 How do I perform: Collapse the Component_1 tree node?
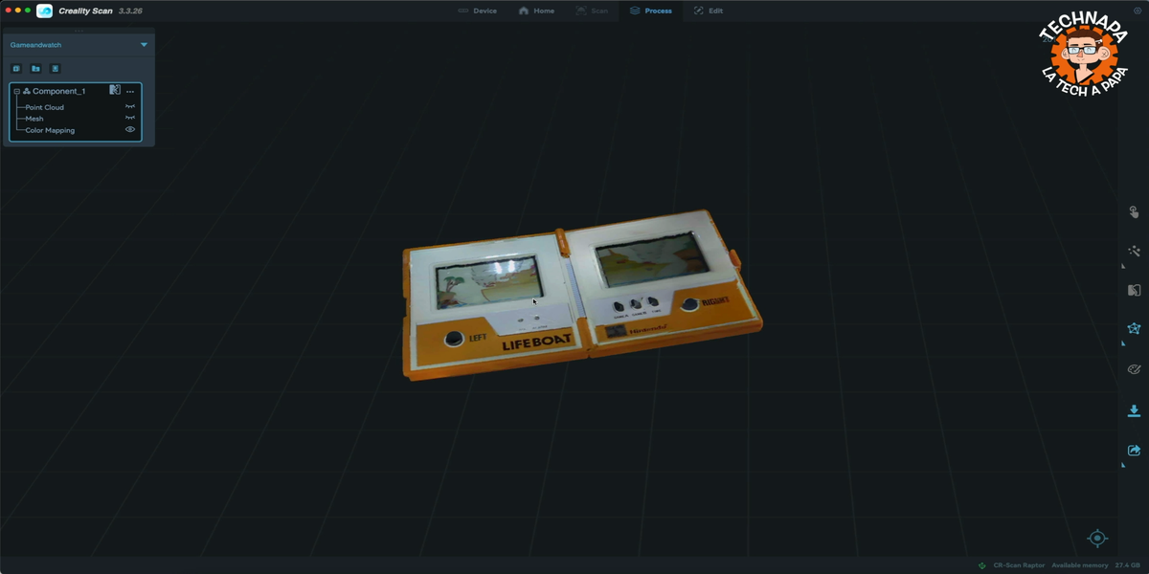coord(16,91)
